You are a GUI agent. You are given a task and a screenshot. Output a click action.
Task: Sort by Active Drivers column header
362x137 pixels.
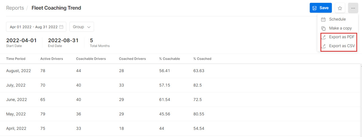[52, 59]
